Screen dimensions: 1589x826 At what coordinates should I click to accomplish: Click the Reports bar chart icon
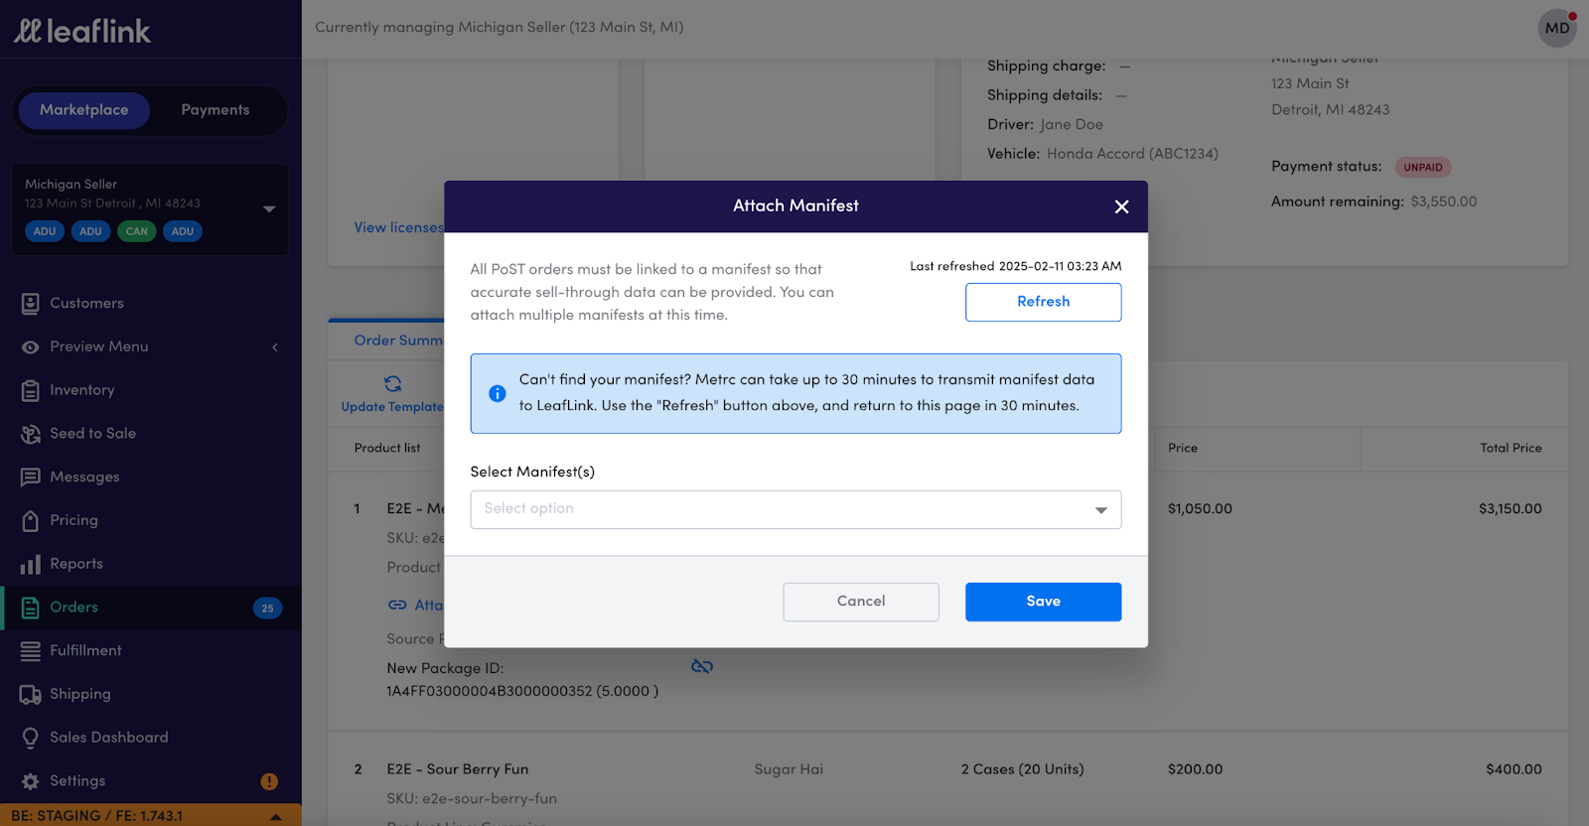(31, 564)
